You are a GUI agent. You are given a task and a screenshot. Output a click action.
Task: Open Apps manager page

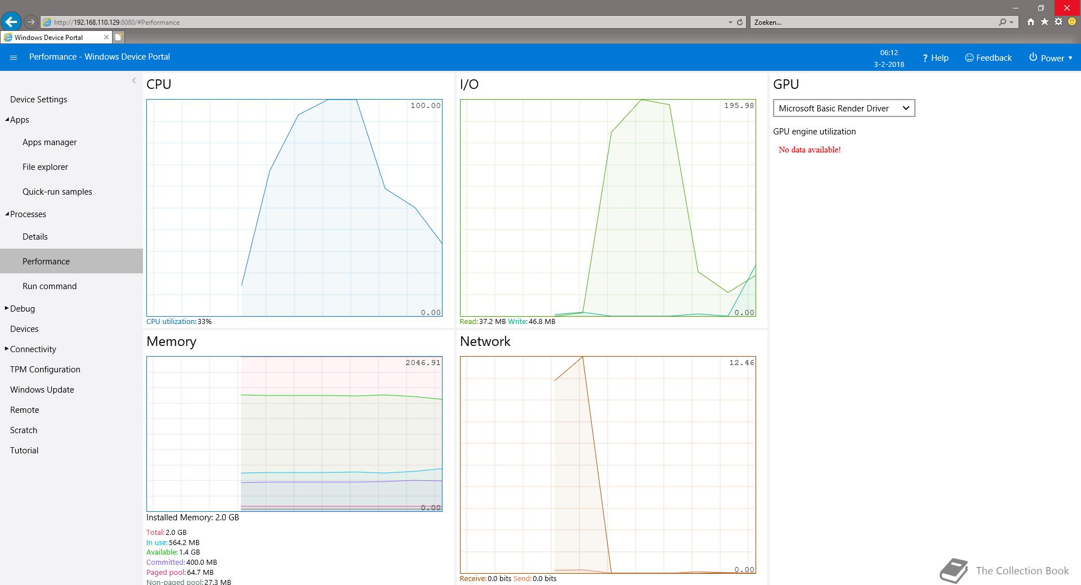[50, 142]
